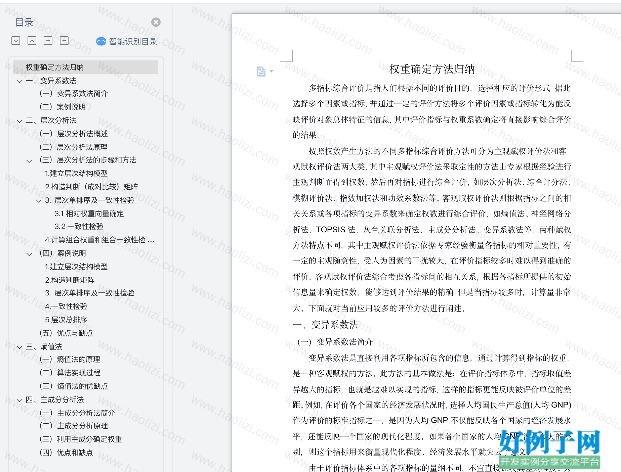Viewport: 621px width, 472px height.
Task: Click the document page icon beside the title
Action: point(261,71)
